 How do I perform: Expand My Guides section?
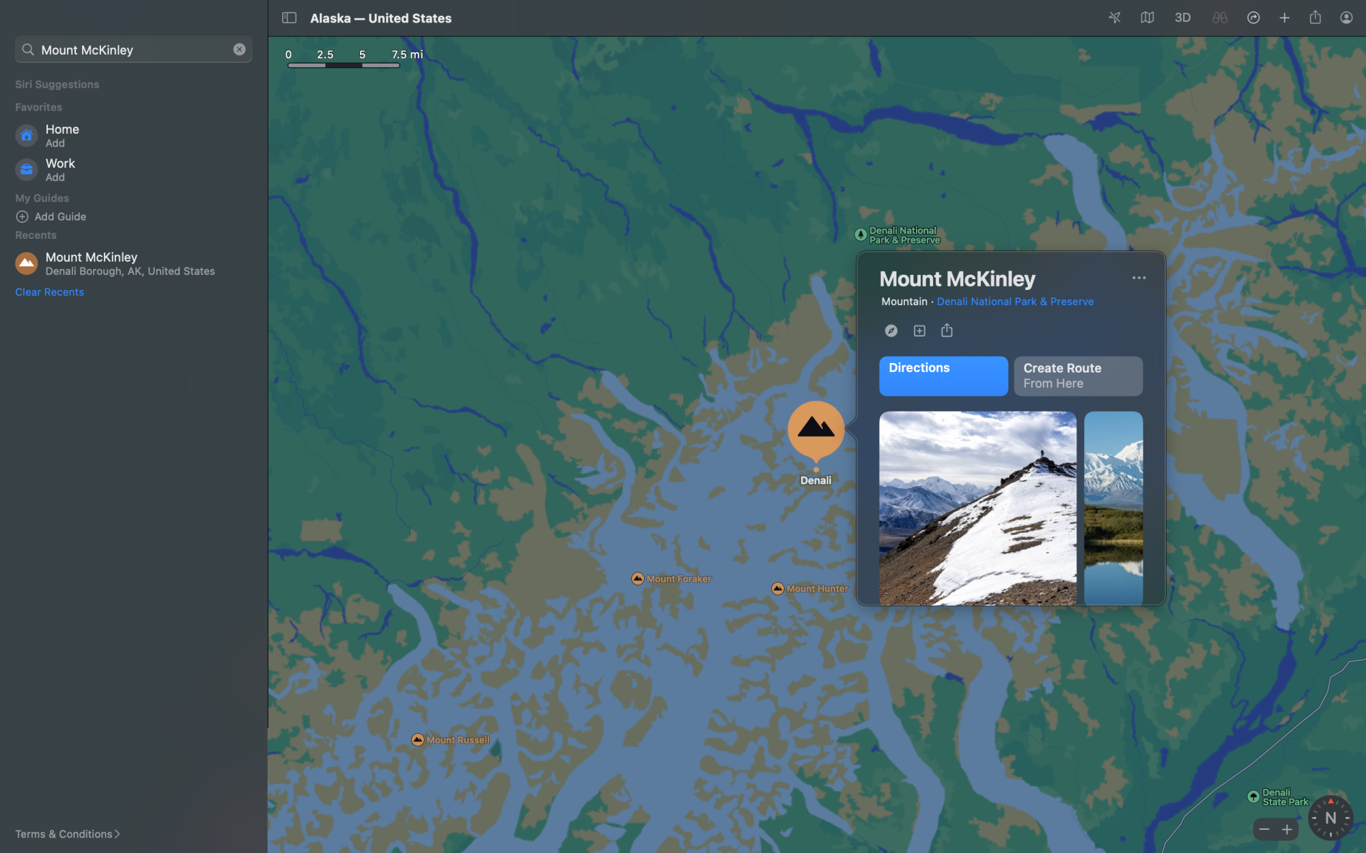(42, 199)
